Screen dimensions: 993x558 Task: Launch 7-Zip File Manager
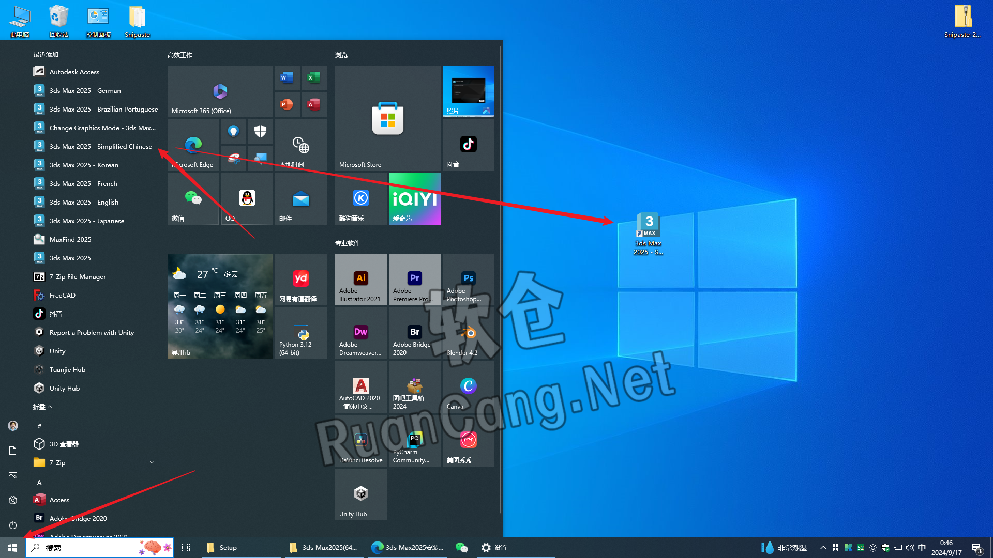point(96,276)
